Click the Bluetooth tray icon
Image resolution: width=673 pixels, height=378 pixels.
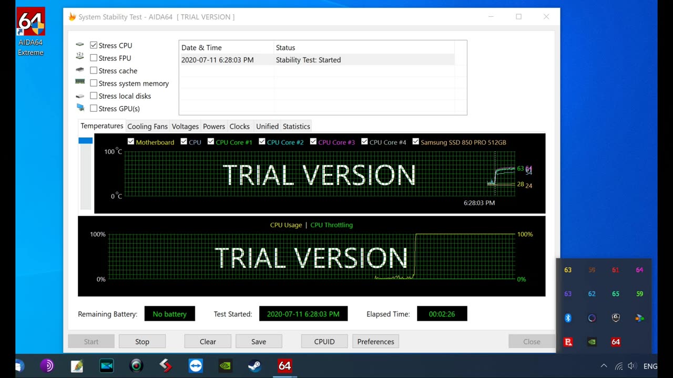pyautogui.click(x=568, y=318)
